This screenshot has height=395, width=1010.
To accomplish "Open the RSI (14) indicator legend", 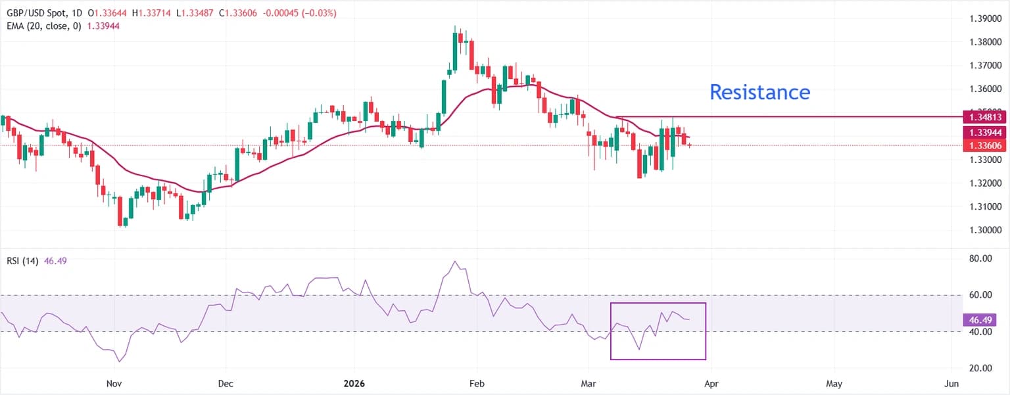I will click(x=21, y=261).
